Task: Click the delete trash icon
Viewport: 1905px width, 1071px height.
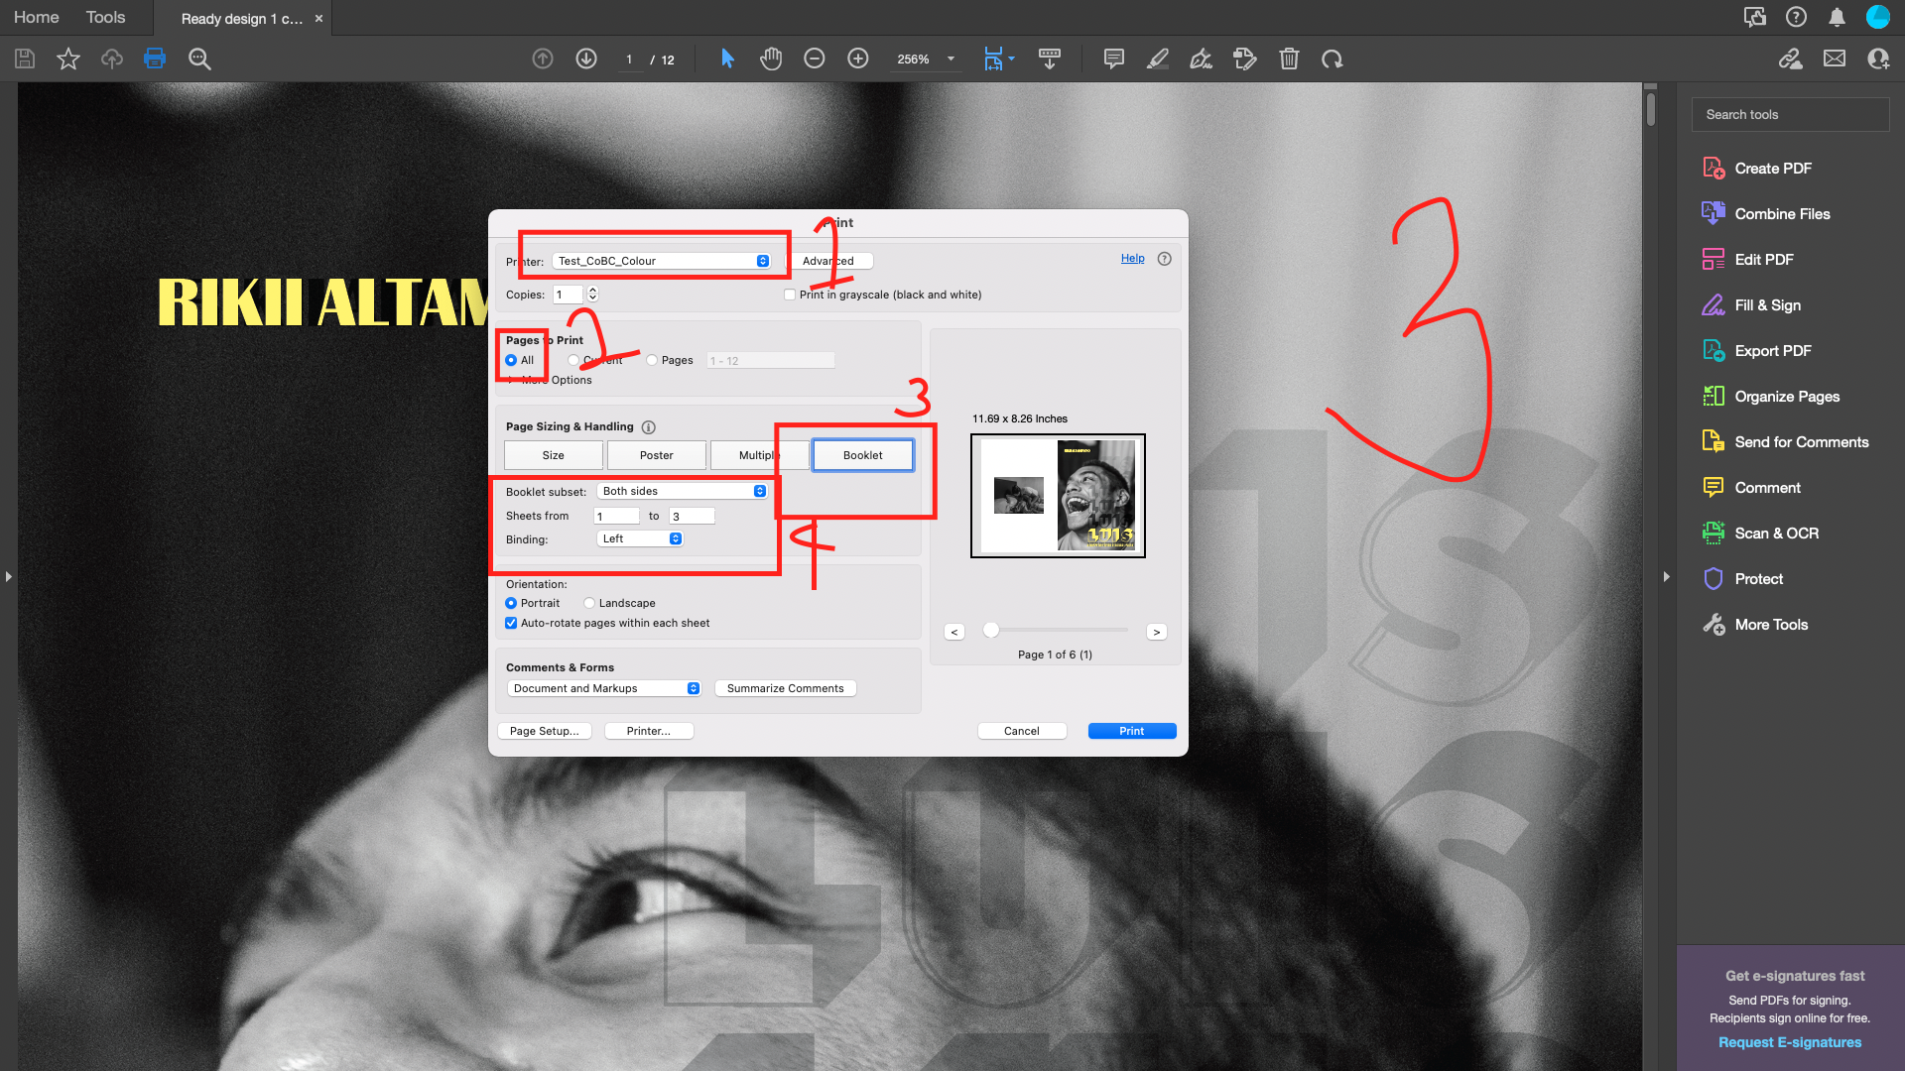Action: [x=1289, y=59]
